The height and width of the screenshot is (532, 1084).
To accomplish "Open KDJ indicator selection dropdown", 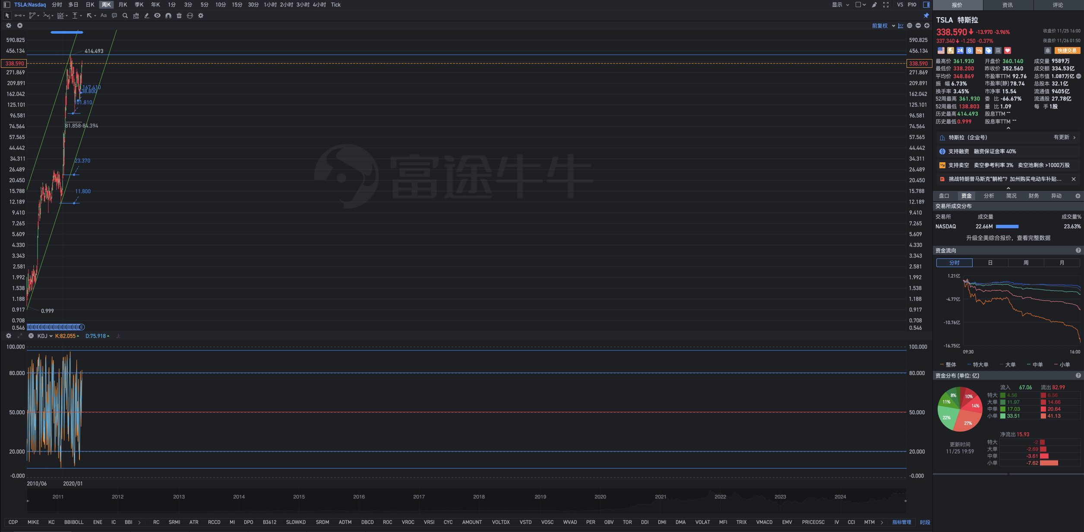I will pos(45,336).
